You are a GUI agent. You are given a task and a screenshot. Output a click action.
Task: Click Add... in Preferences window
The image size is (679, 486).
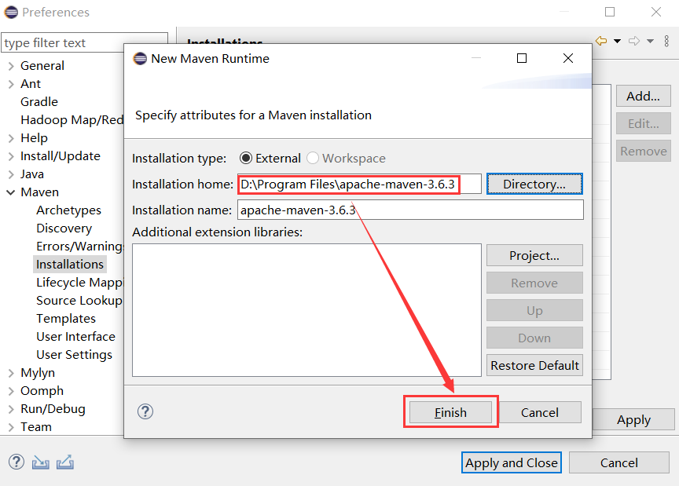[x=643, y=96]
